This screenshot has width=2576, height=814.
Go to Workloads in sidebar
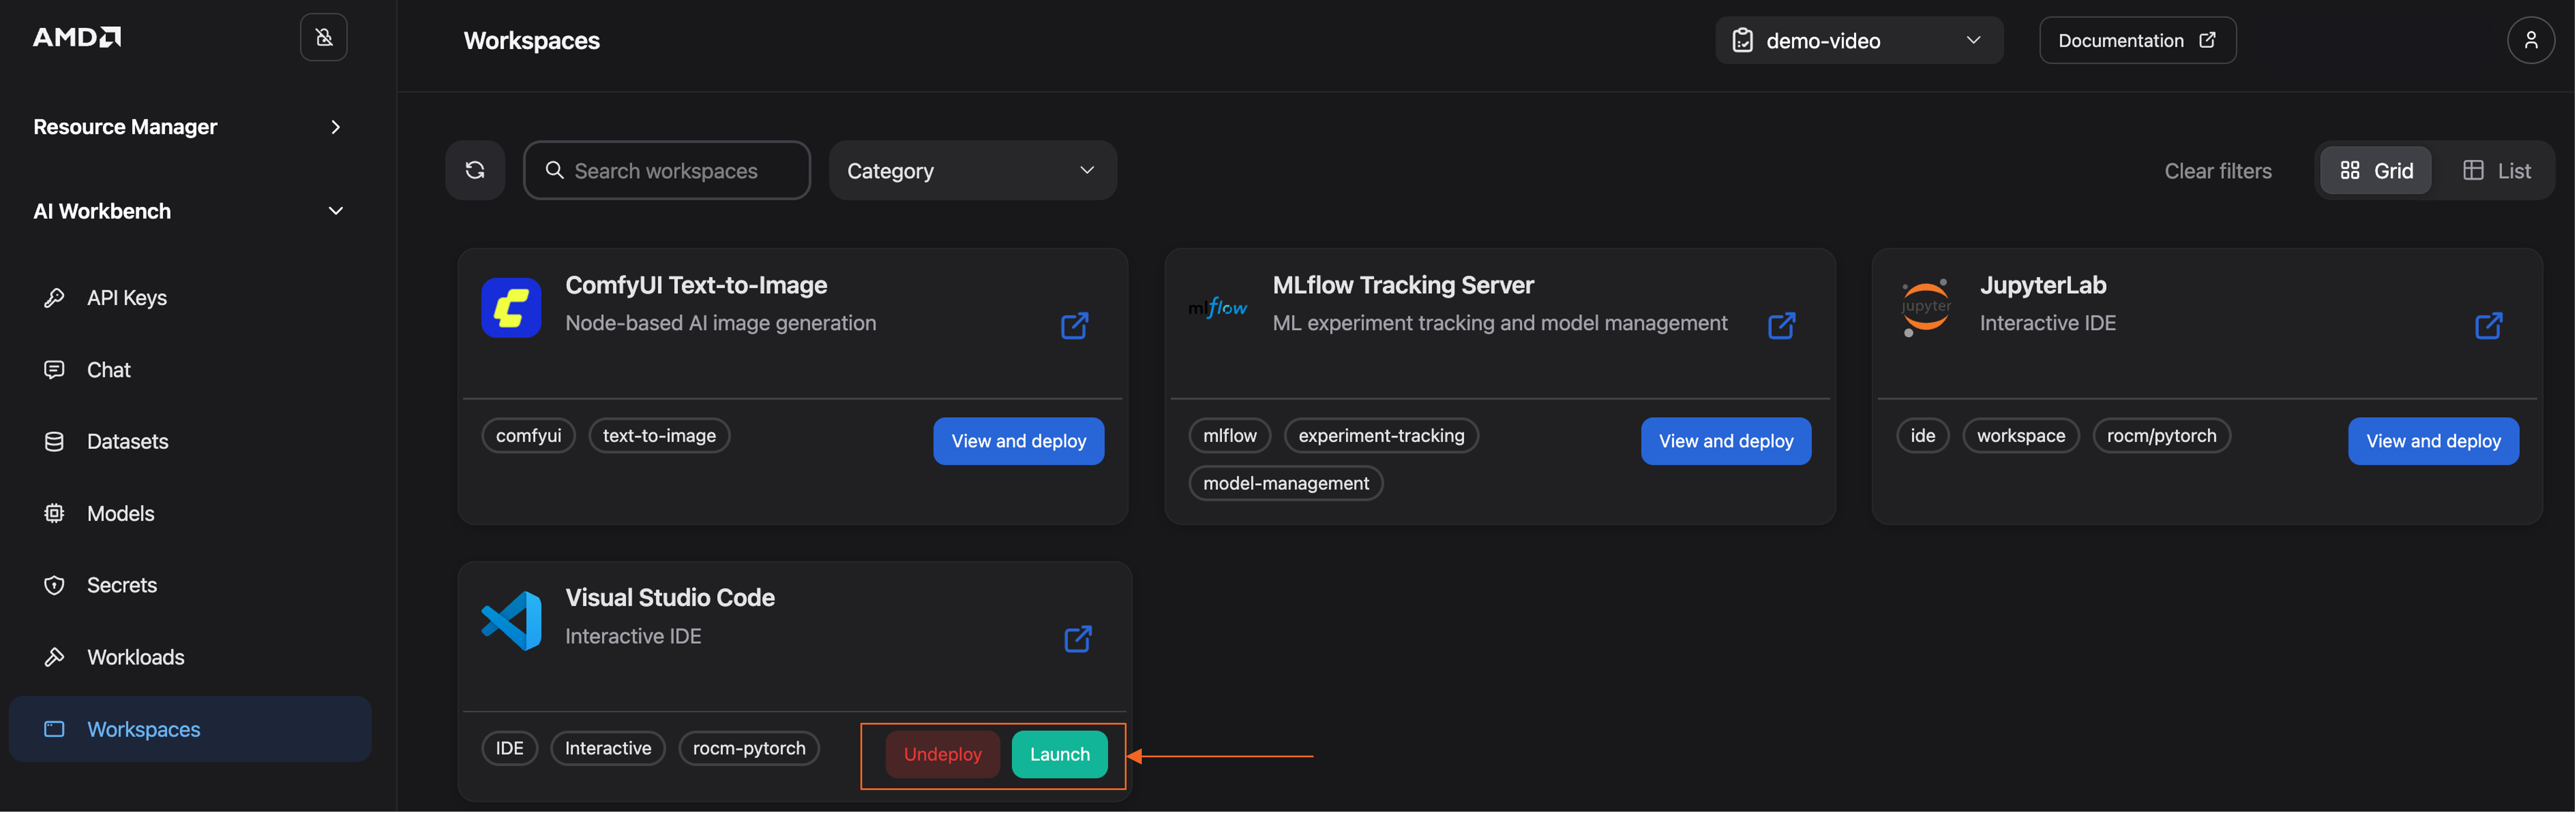click(x=135, y=657)
